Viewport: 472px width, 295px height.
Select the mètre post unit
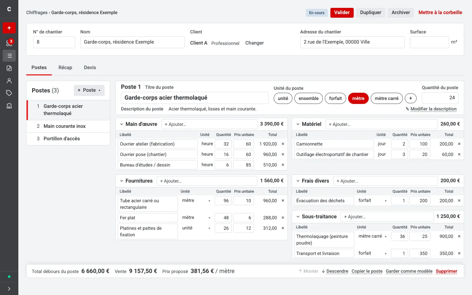[358, 98]
